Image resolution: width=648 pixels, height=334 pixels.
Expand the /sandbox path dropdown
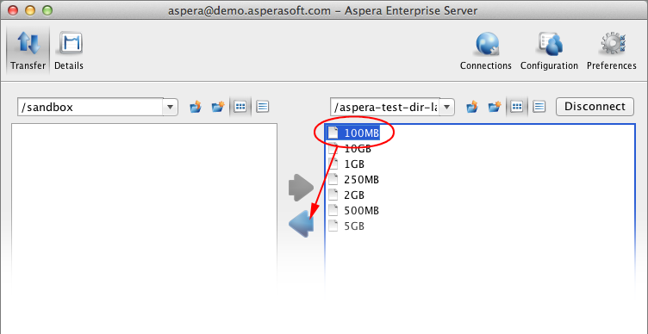(170, 108)
